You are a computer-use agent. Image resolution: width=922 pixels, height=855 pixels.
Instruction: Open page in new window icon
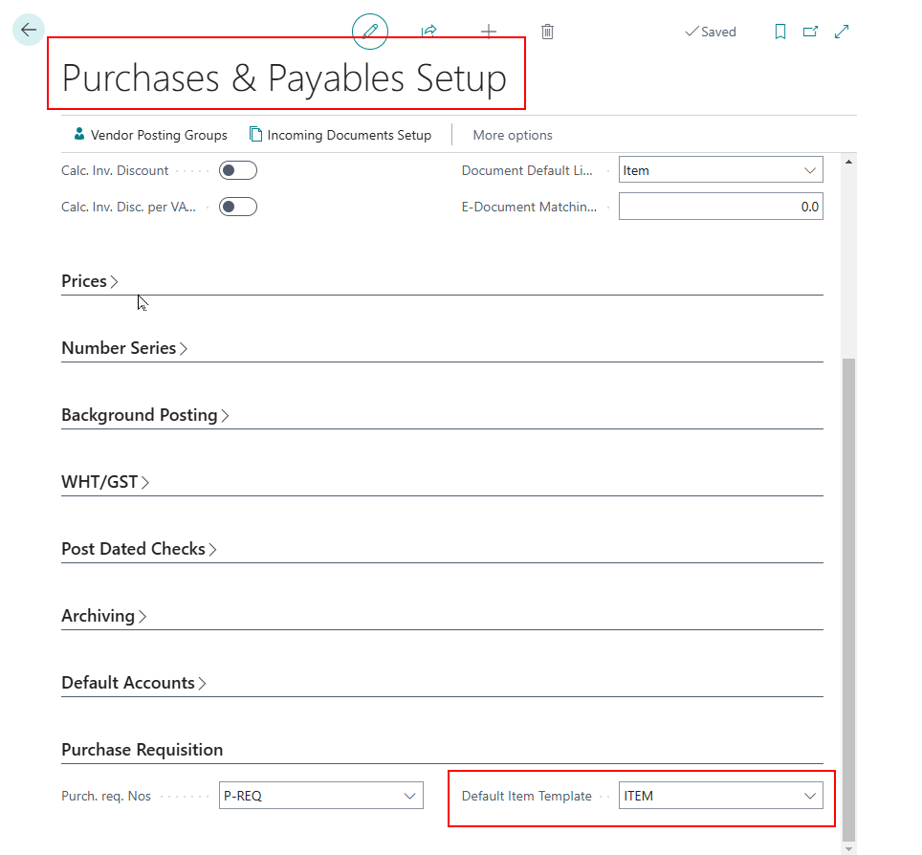pos(810,32)
